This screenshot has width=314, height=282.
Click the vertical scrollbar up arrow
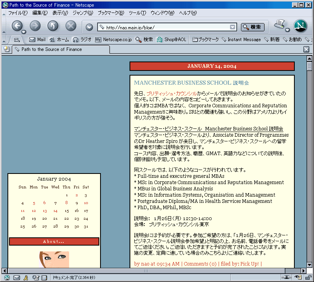(x=309, y=59)
